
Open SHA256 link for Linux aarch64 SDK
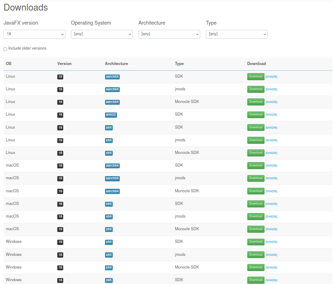click(x=272, y=77)
